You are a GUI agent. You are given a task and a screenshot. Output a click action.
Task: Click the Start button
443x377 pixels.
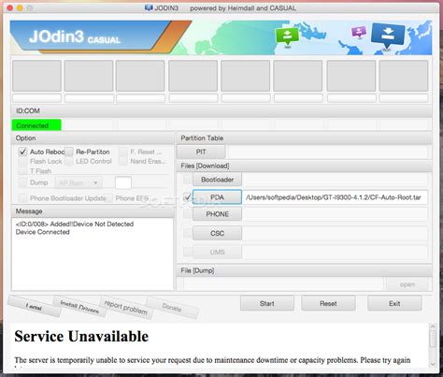(x=267, y=303)
